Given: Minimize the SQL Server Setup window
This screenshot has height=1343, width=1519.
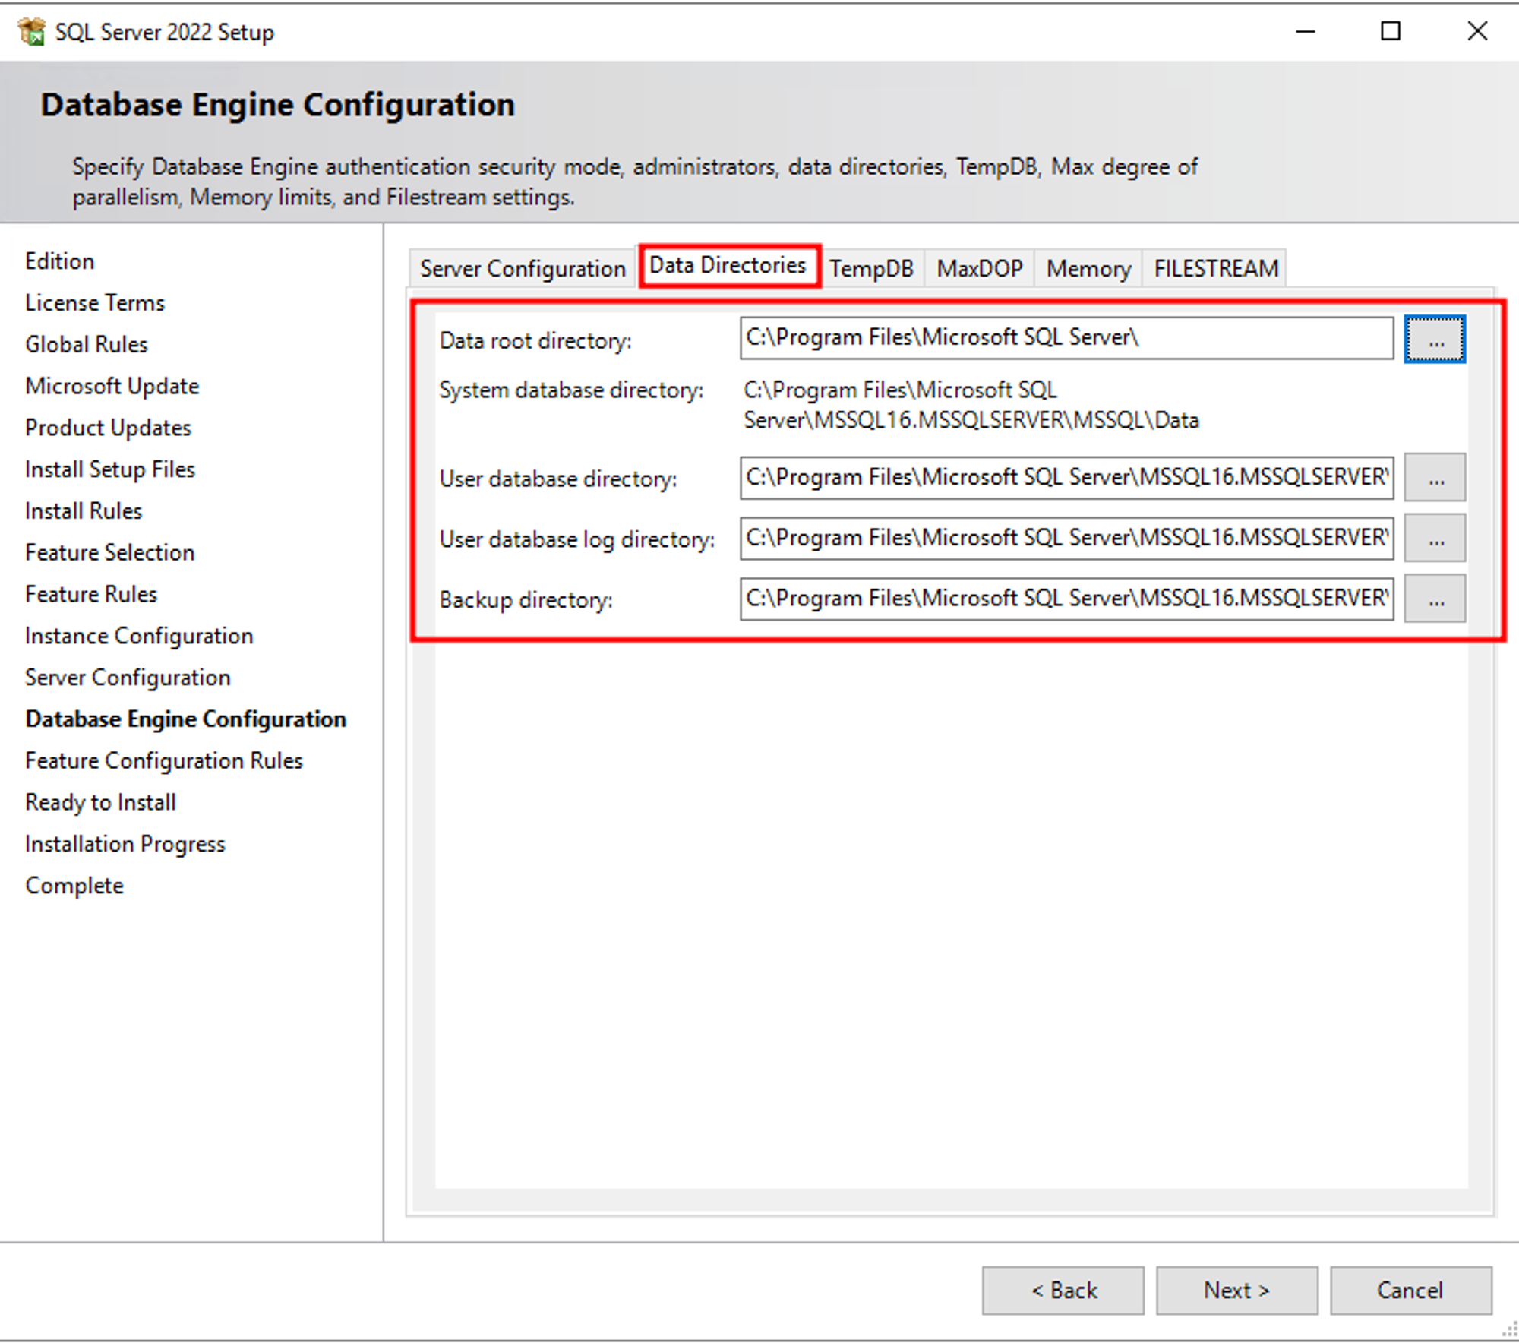Looking at the screenshot, I should [1305, 31].
